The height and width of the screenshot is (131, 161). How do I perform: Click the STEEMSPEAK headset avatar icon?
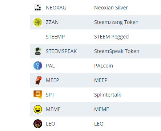pyautogui.click(x=38, y=51)
